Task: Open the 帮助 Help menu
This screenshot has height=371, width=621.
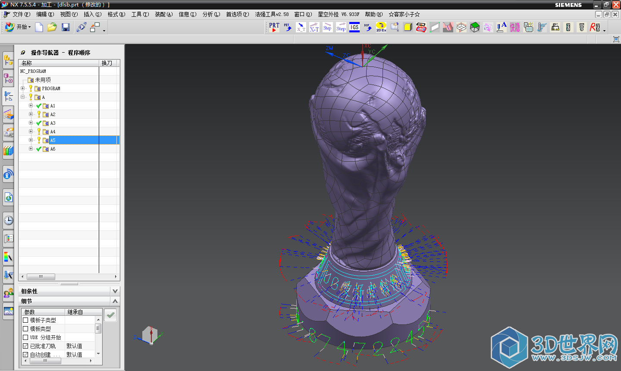Action: (x=374, y=14)
